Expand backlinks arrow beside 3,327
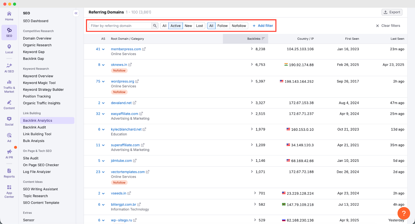The width and height of the screenshot is (415, 224). pos(252,103)
